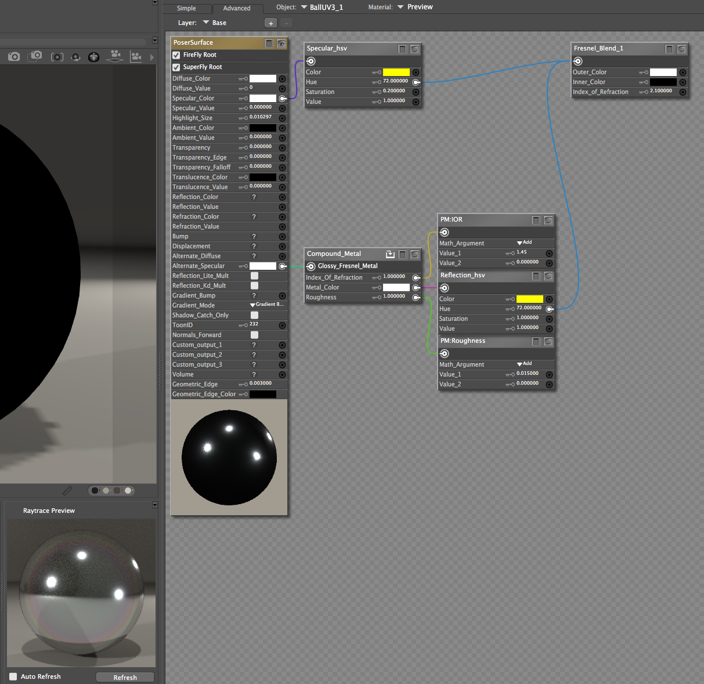Click the Metal_Color input plug on Compound_Metal
Viewport: 704px width, 684px height.
coord(416,288)
